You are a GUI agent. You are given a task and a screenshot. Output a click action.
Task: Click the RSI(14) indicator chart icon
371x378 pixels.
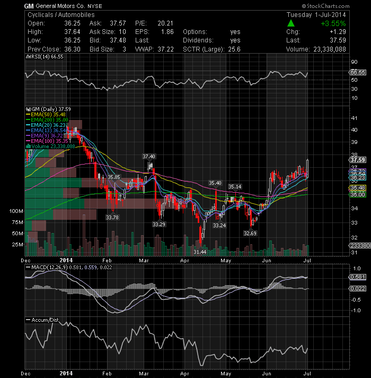[x=28, y=57]
